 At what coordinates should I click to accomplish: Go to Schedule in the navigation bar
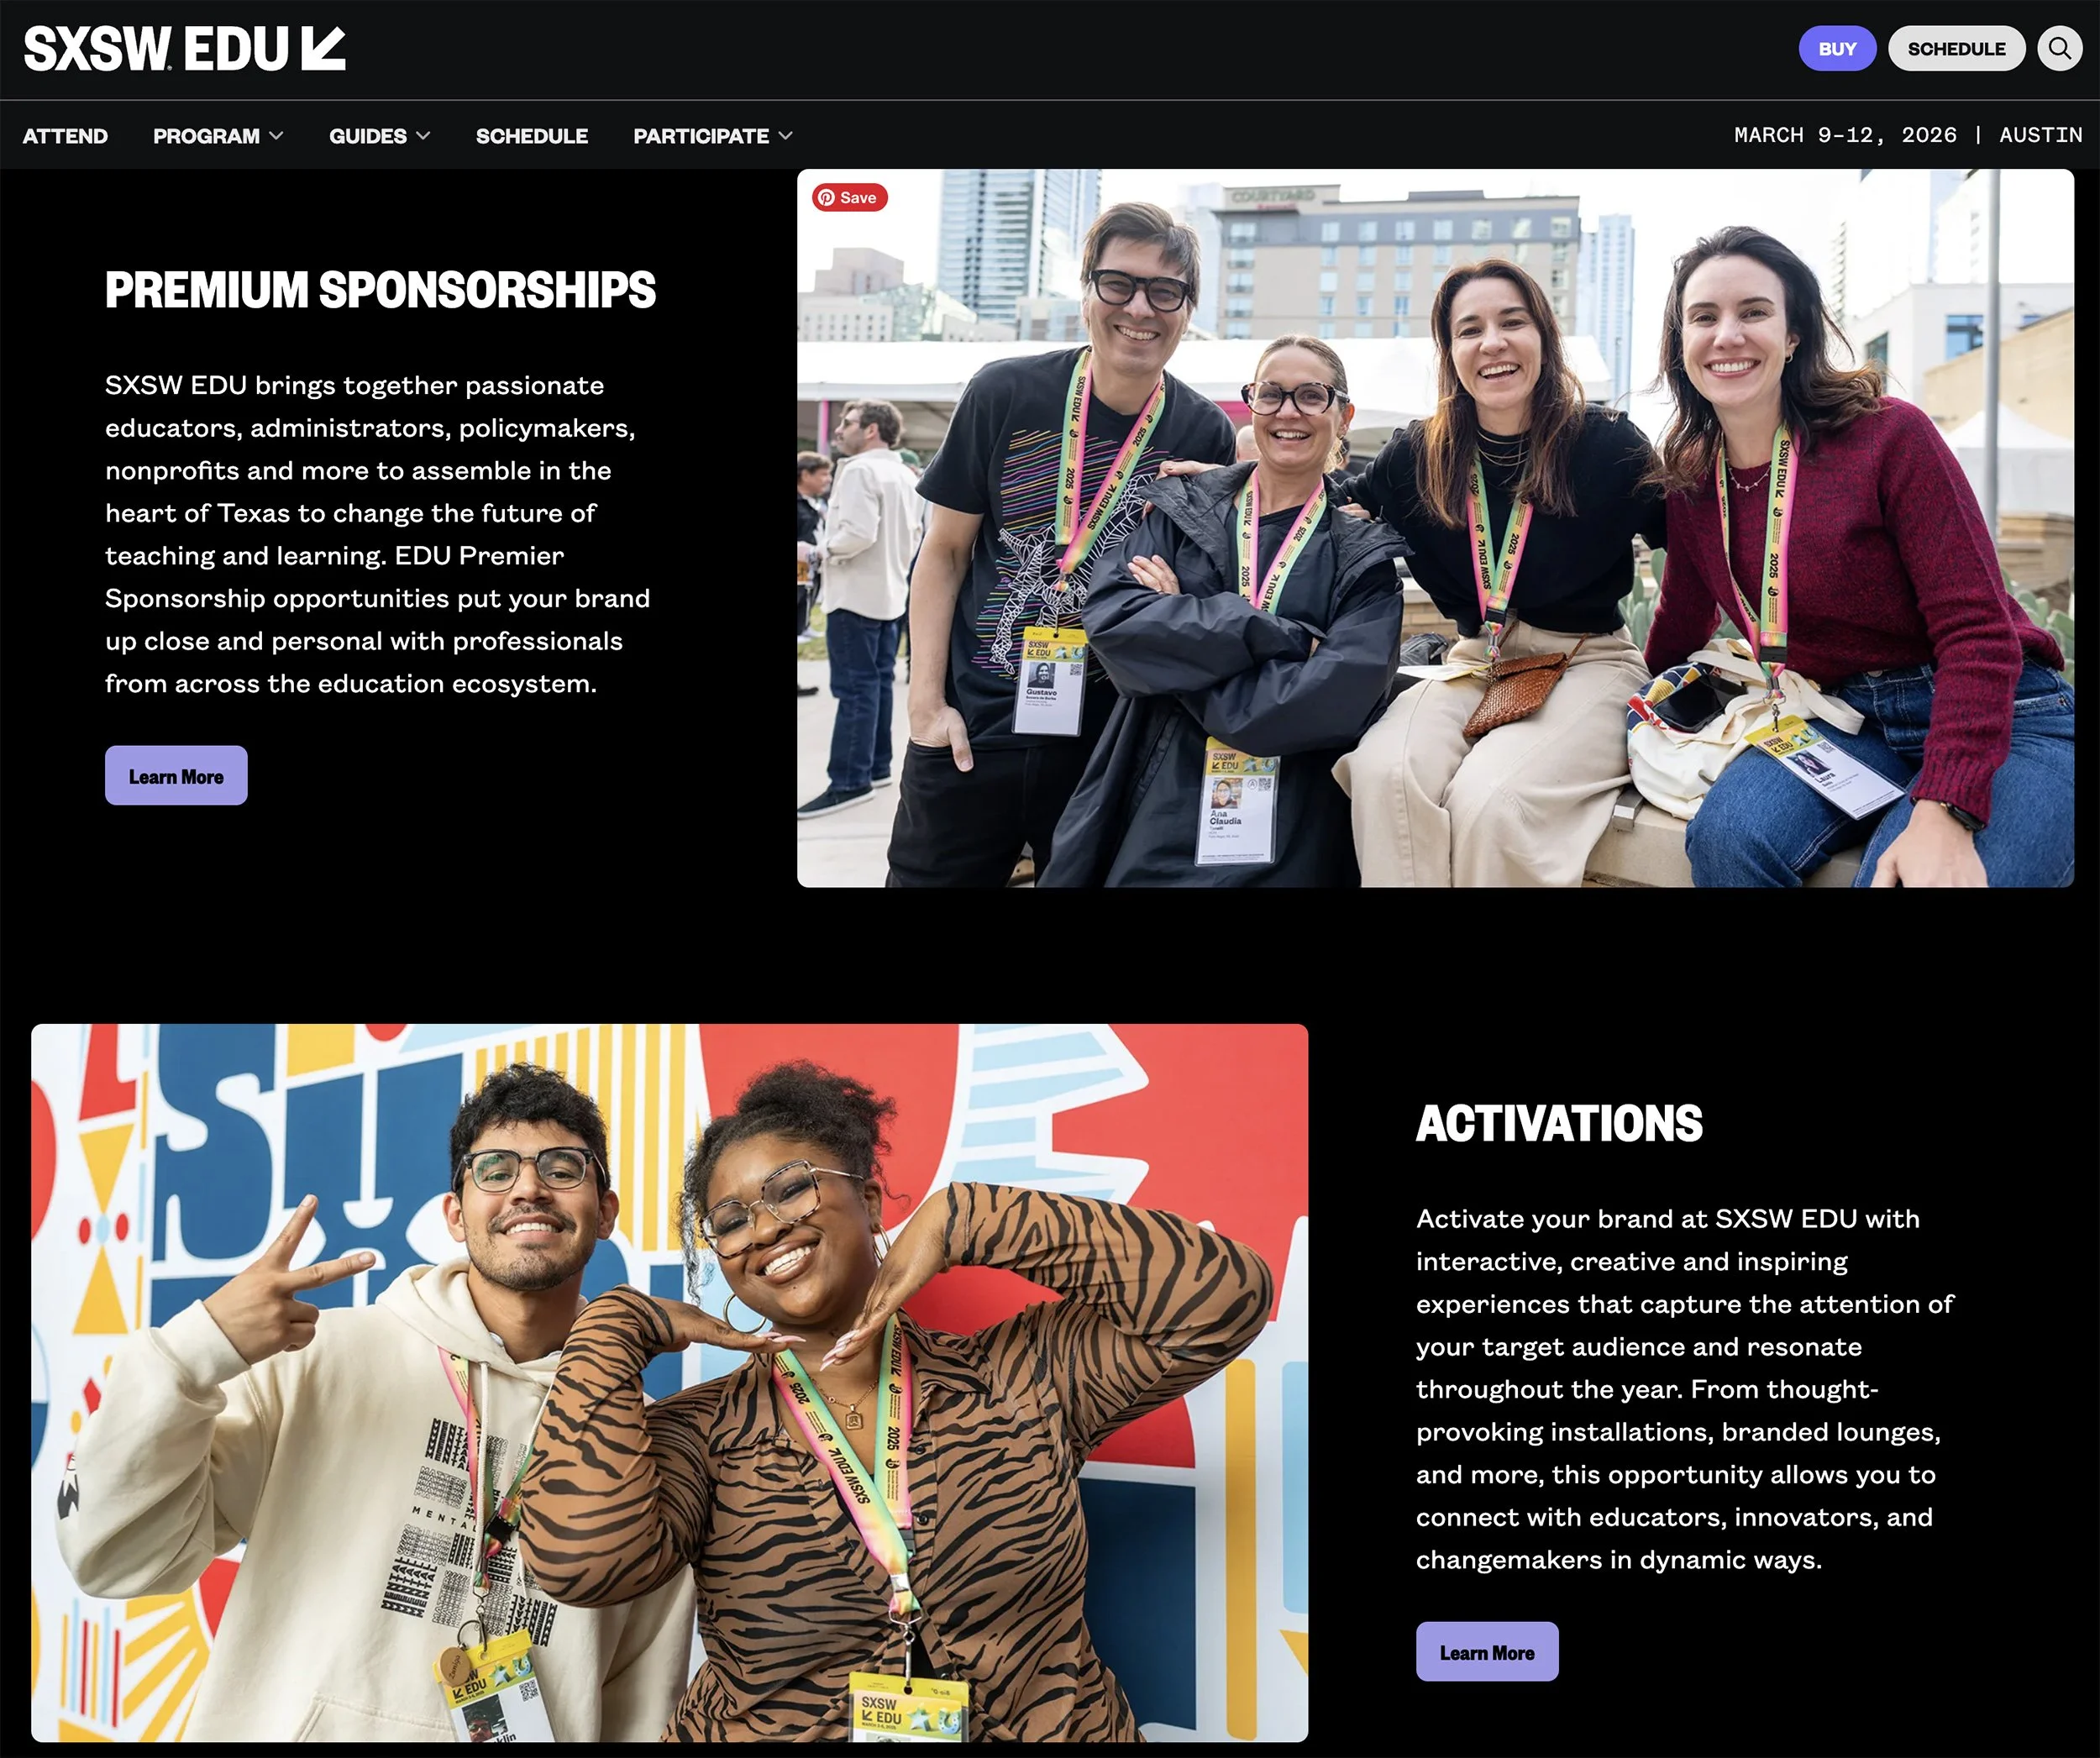[x=532, y=136]
